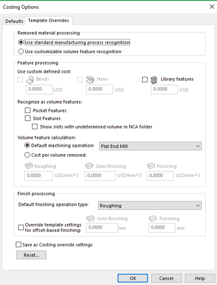Click the Hems feature icon
This screenshot has height=285, width=217.
click(x=90, y=80)
